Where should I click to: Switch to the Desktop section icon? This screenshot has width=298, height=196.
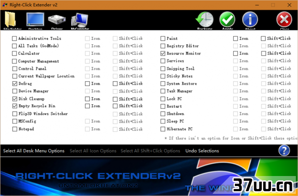(x=35, y=20)
